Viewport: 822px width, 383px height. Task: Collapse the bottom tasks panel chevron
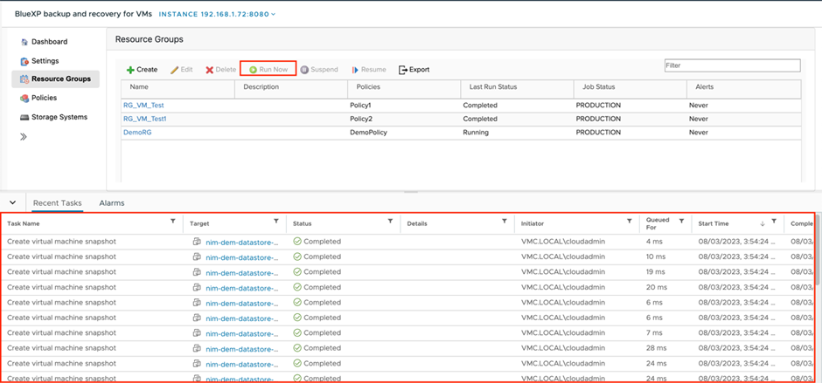coord(13,202)
